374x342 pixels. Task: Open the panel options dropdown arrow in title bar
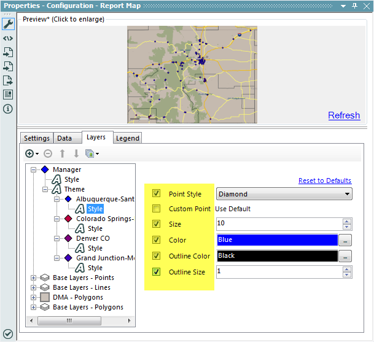click(x=343, y=6)
